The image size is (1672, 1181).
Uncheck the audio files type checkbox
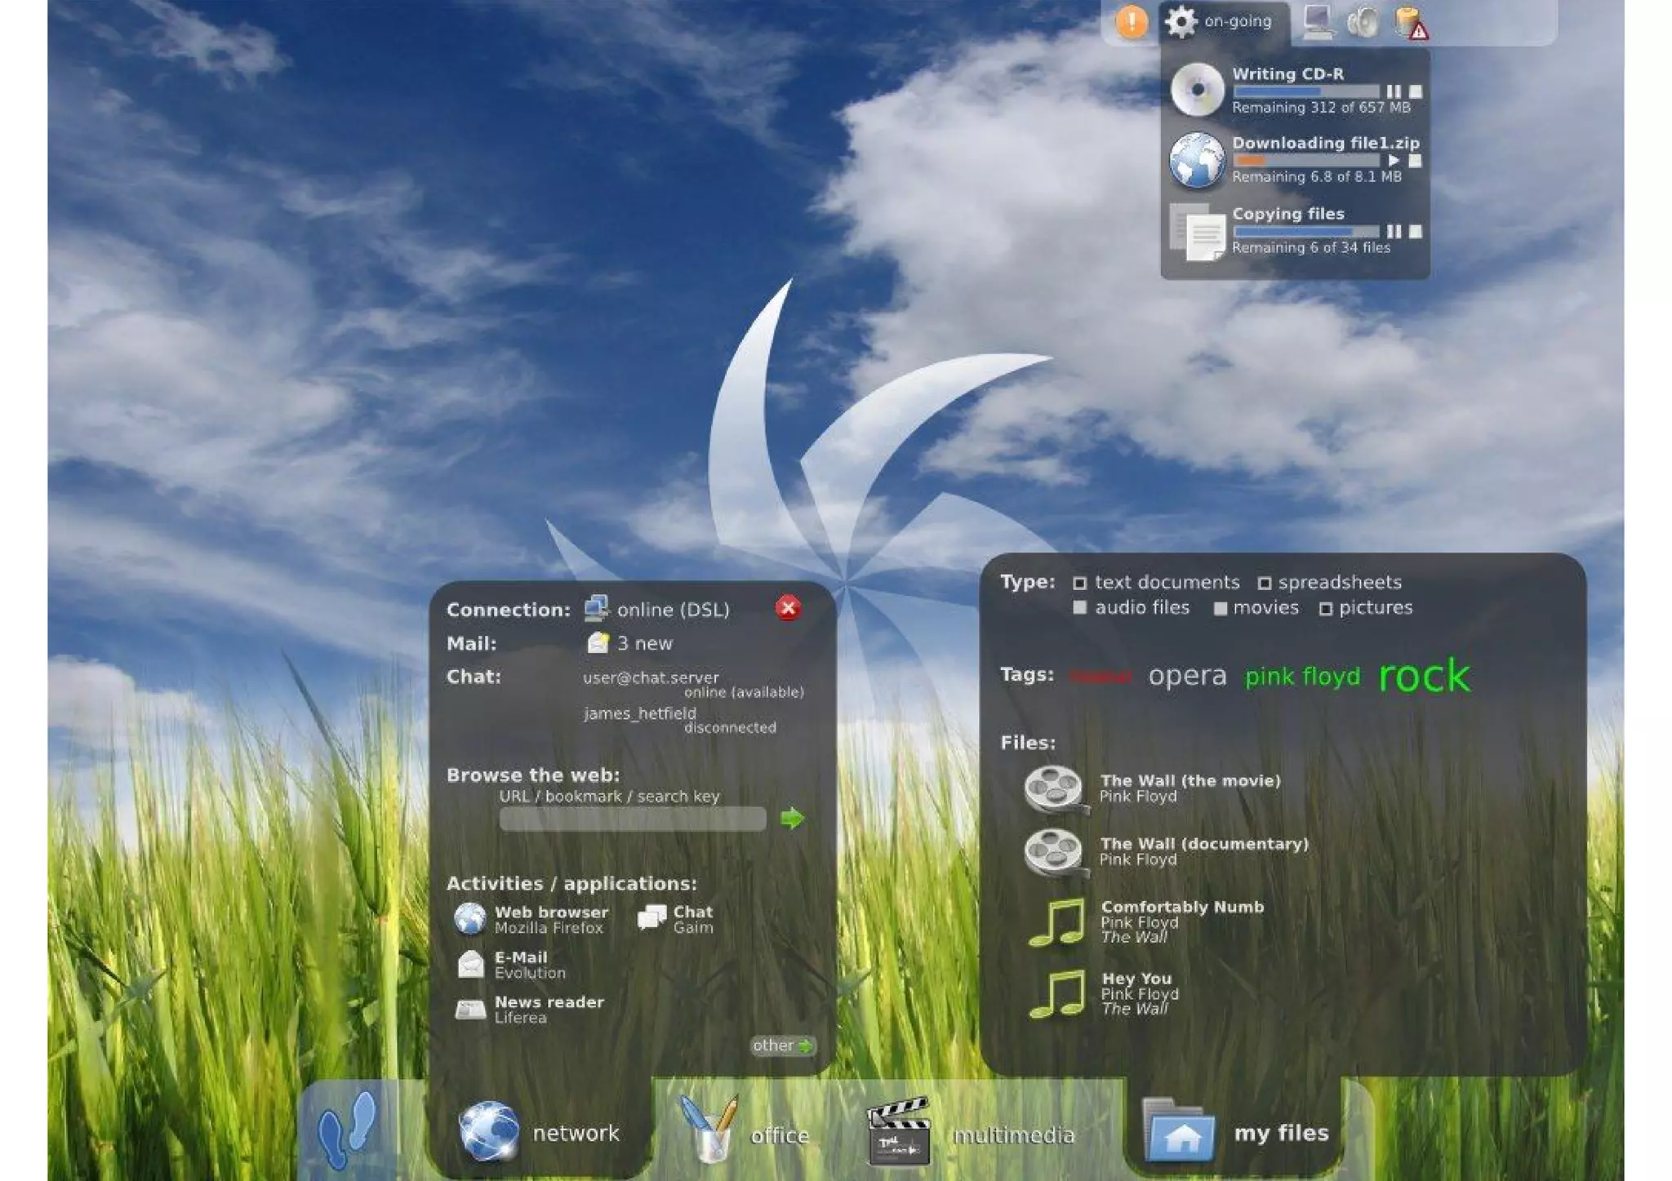(1079, 608)
